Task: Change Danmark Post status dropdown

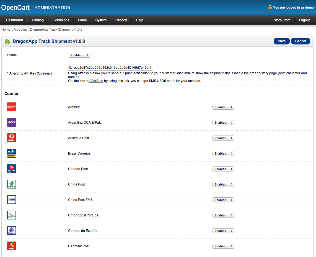Action: click(223, 246)
